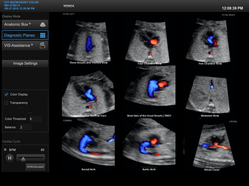Open the Image Settings panel
This screenshot has height=186, width=249.
pyautogui.click(x=25, y=64)
